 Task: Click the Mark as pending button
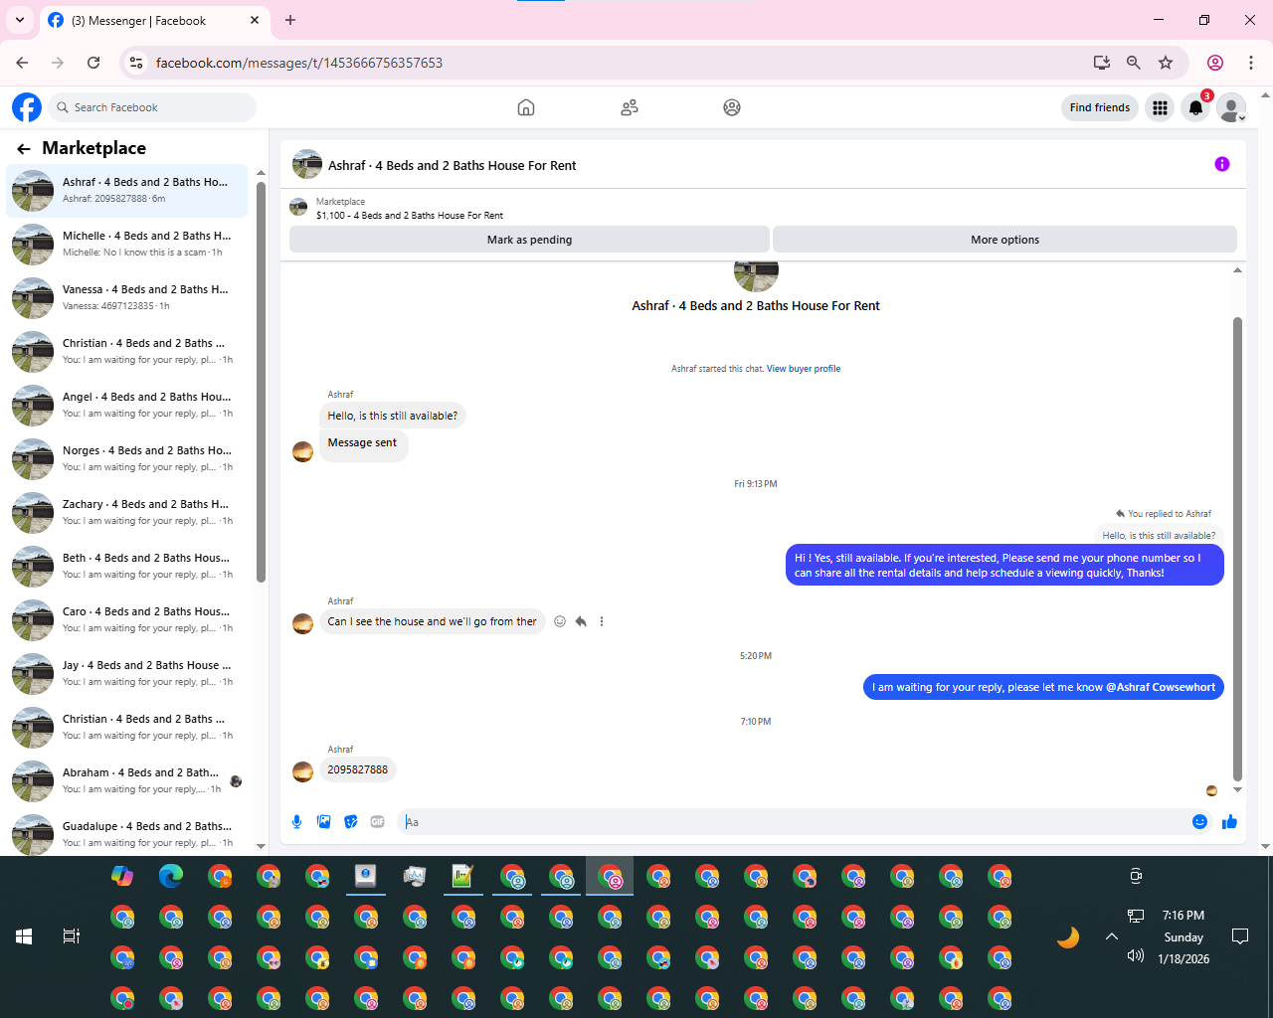click(529, 240)
